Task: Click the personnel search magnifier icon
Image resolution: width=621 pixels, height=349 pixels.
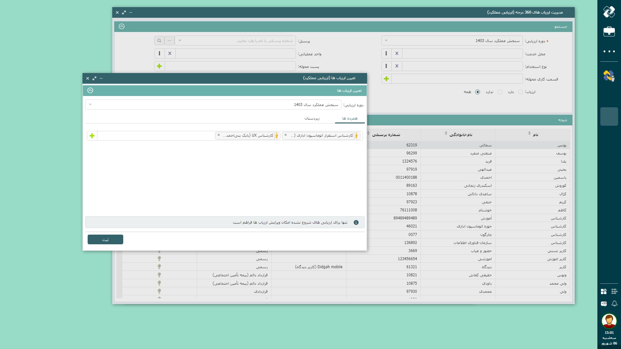Action: click(x=159, y=41)
